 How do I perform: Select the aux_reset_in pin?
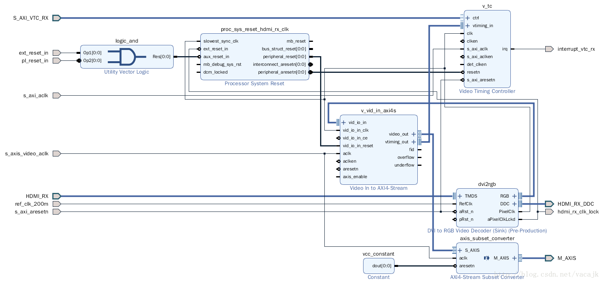(x=216, y=57)
